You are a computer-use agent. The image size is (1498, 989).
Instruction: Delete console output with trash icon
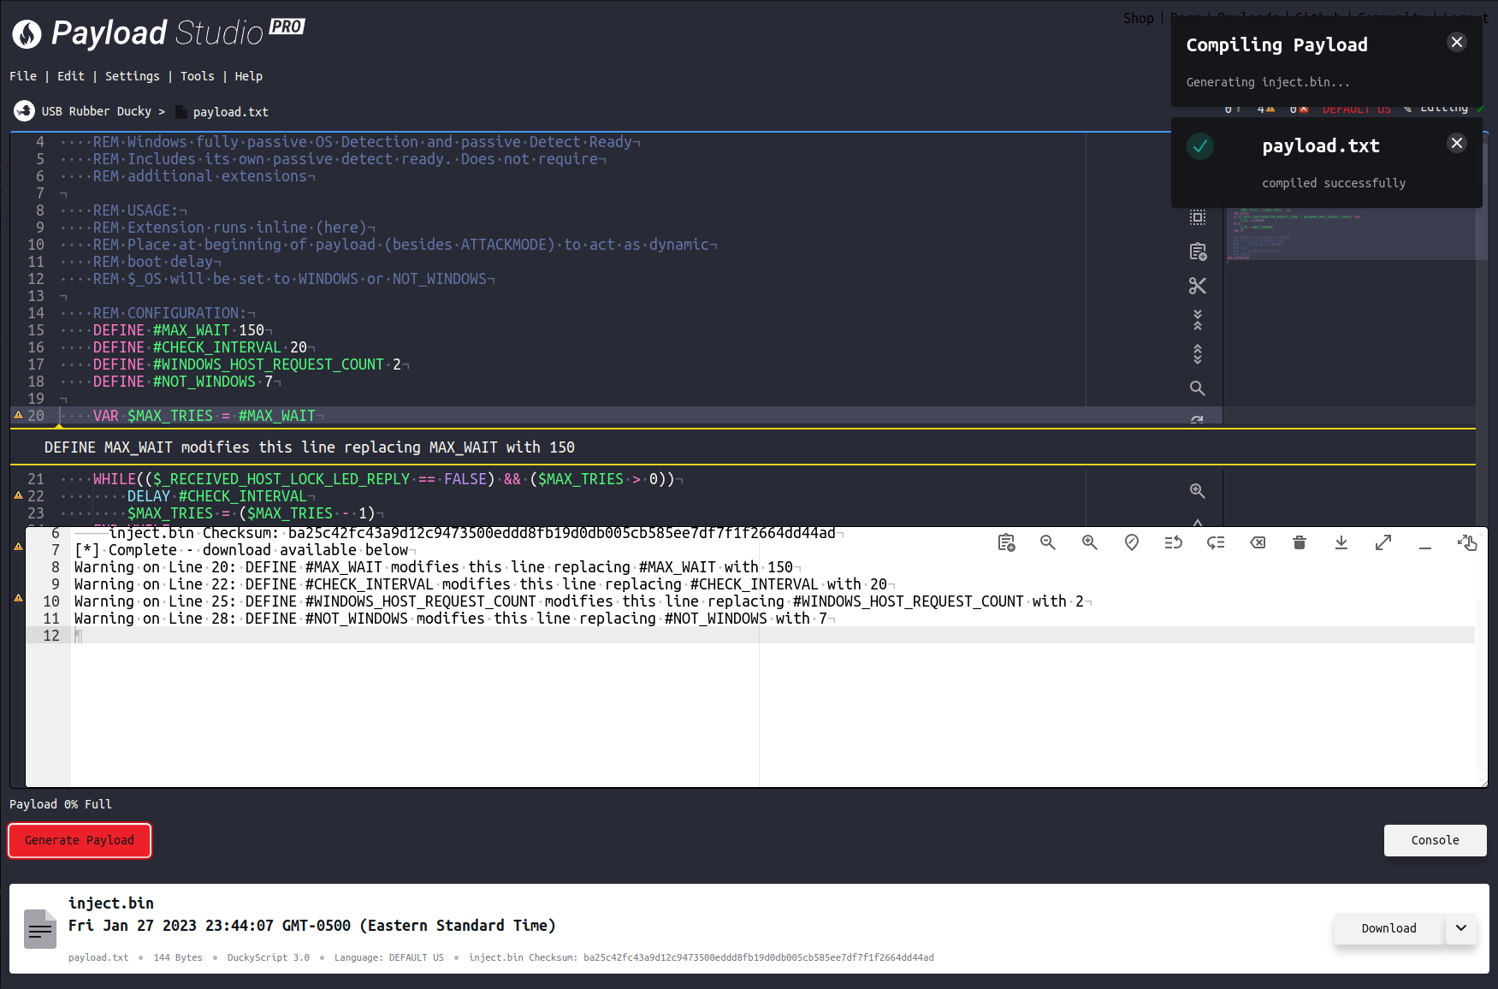click(1300, 542)
